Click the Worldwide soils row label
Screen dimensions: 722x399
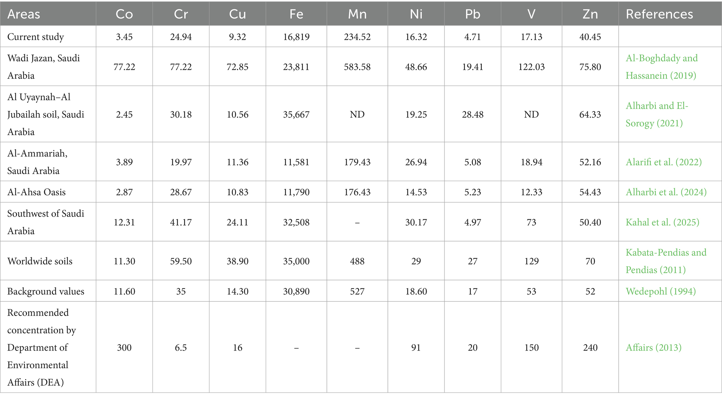tap(40, 261)
